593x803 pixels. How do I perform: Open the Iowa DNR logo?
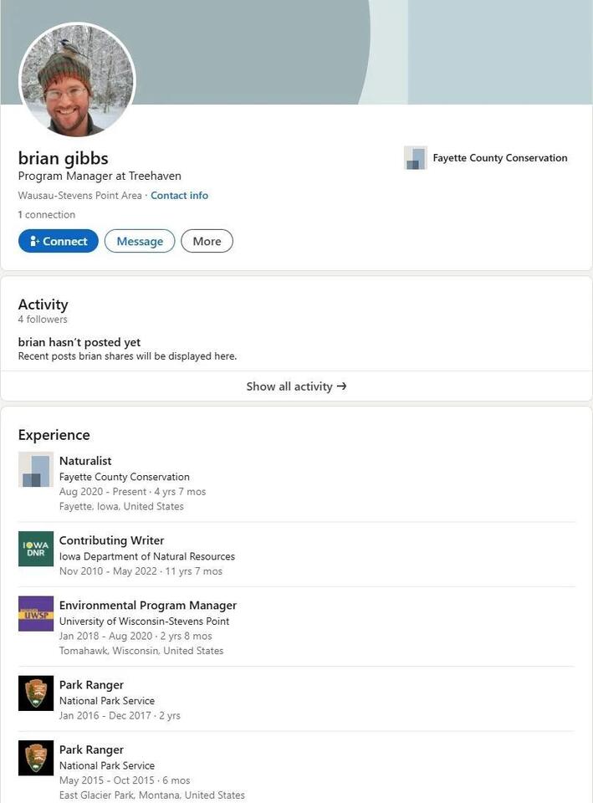tap(36, 549)
